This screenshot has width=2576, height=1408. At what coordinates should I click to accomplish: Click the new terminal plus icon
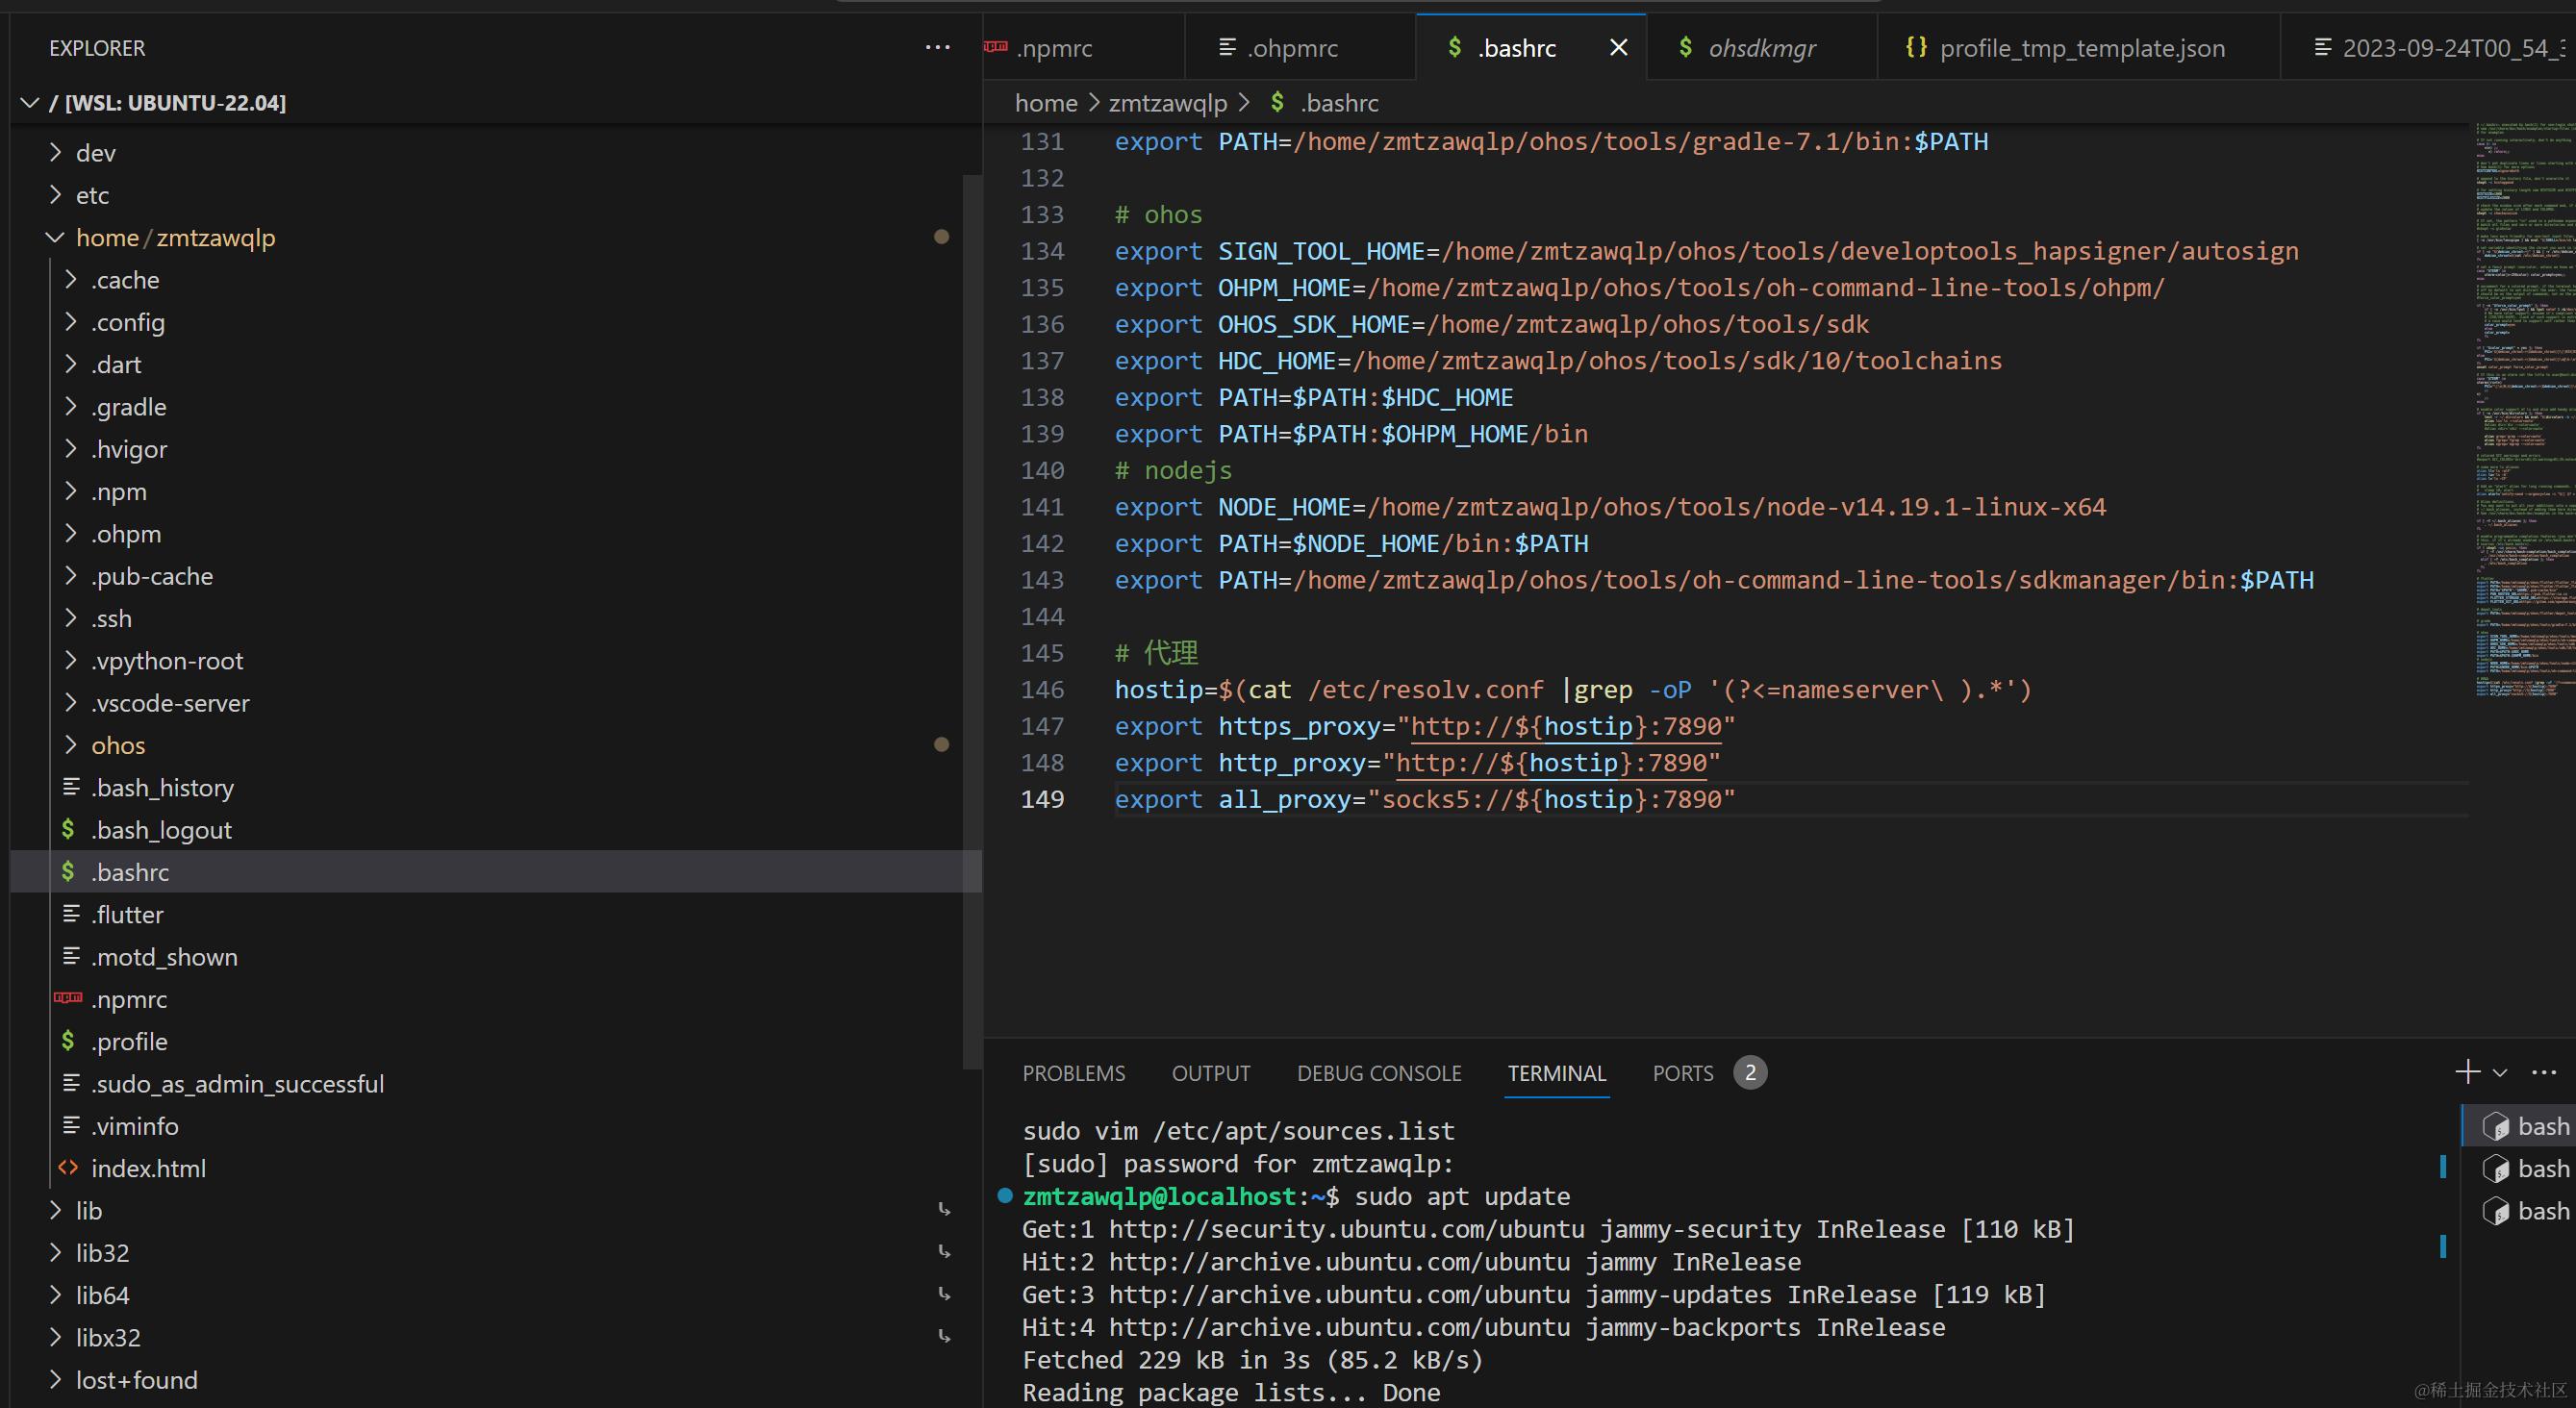click(2467, 1072)
